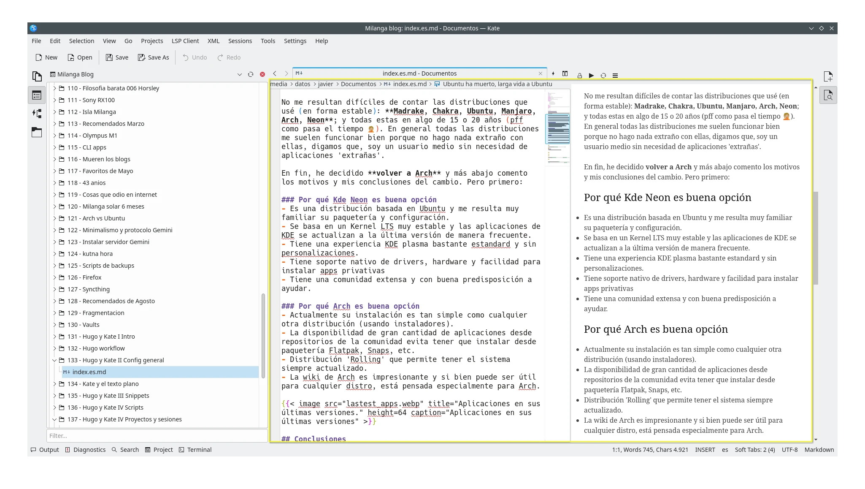
Task: Reload the Milanga Blog project
Action: [x=251, y=74]
